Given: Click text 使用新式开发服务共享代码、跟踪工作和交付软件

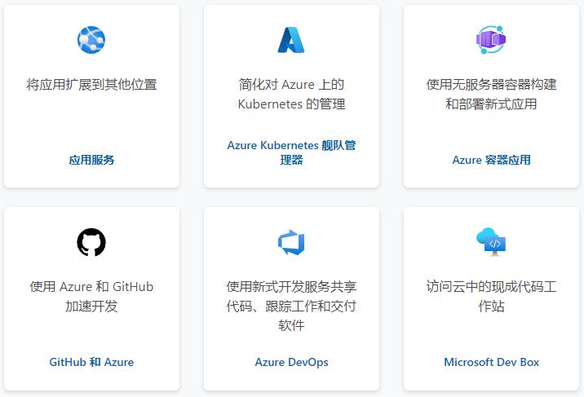Looking at the screenshot, I should [x=291, y=306].
